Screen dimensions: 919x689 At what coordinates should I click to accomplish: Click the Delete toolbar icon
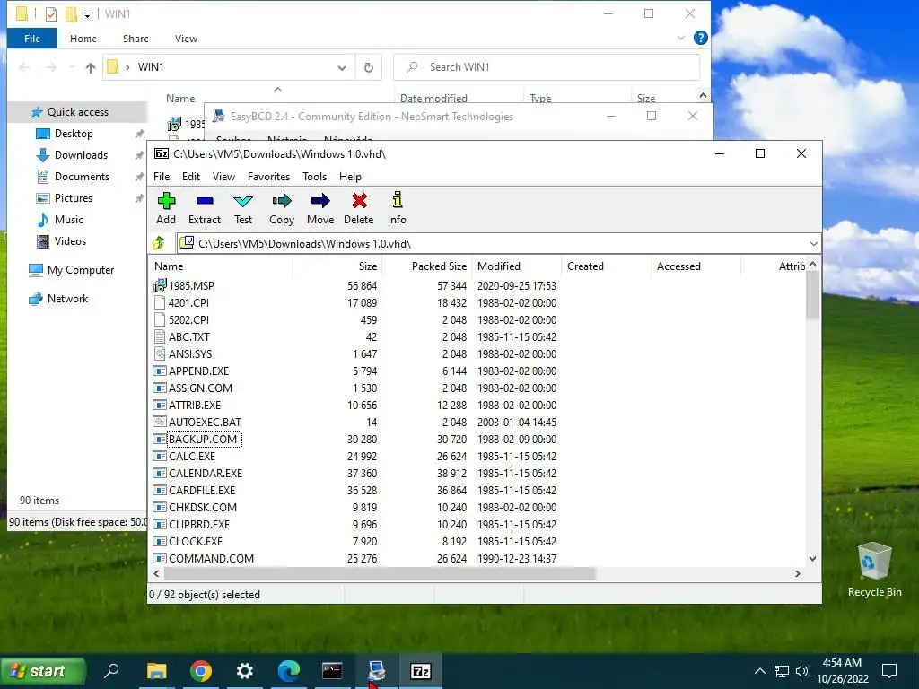click(359, 208)
